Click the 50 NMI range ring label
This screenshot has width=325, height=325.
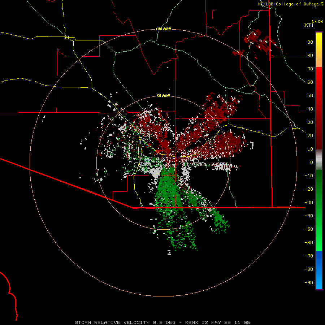click(163, 96)
